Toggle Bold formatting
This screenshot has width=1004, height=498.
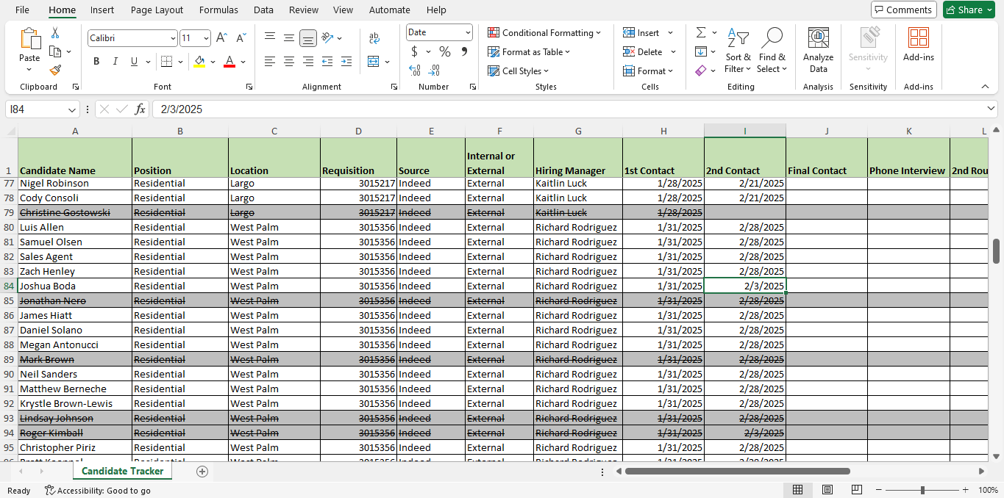coord(96,62)
